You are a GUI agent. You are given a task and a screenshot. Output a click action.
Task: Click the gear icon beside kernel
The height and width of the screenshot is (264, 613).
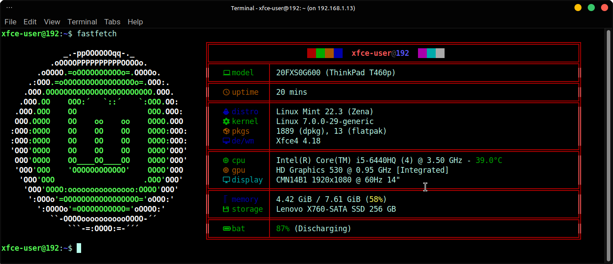(226, 121)
